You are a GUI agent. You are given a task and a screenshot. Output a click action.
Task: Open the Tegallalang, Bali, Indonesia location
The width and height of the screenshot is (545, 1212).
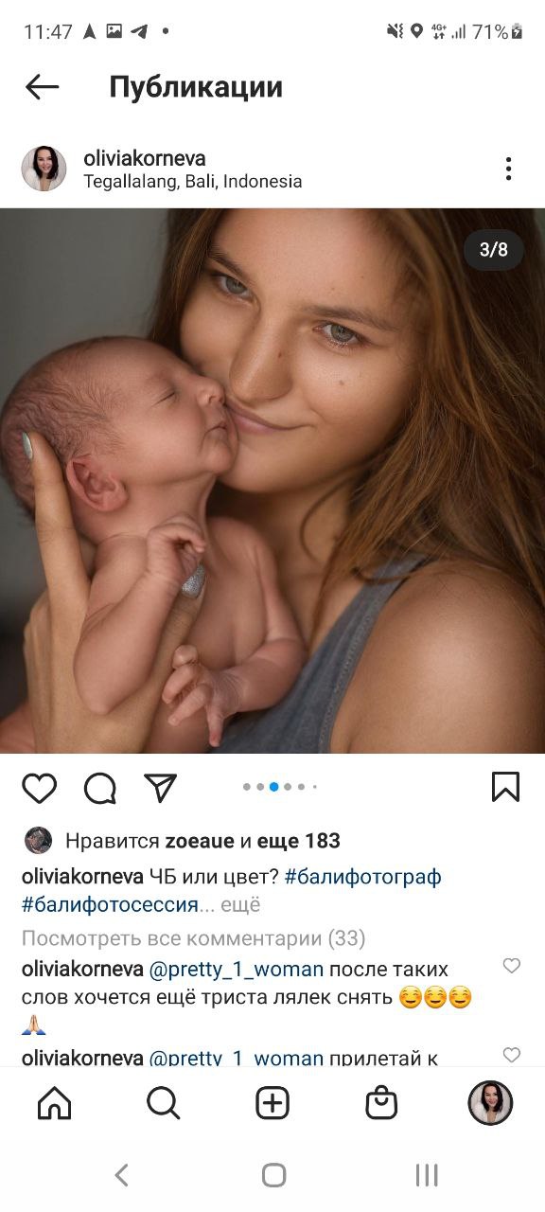tap(193, 181)
